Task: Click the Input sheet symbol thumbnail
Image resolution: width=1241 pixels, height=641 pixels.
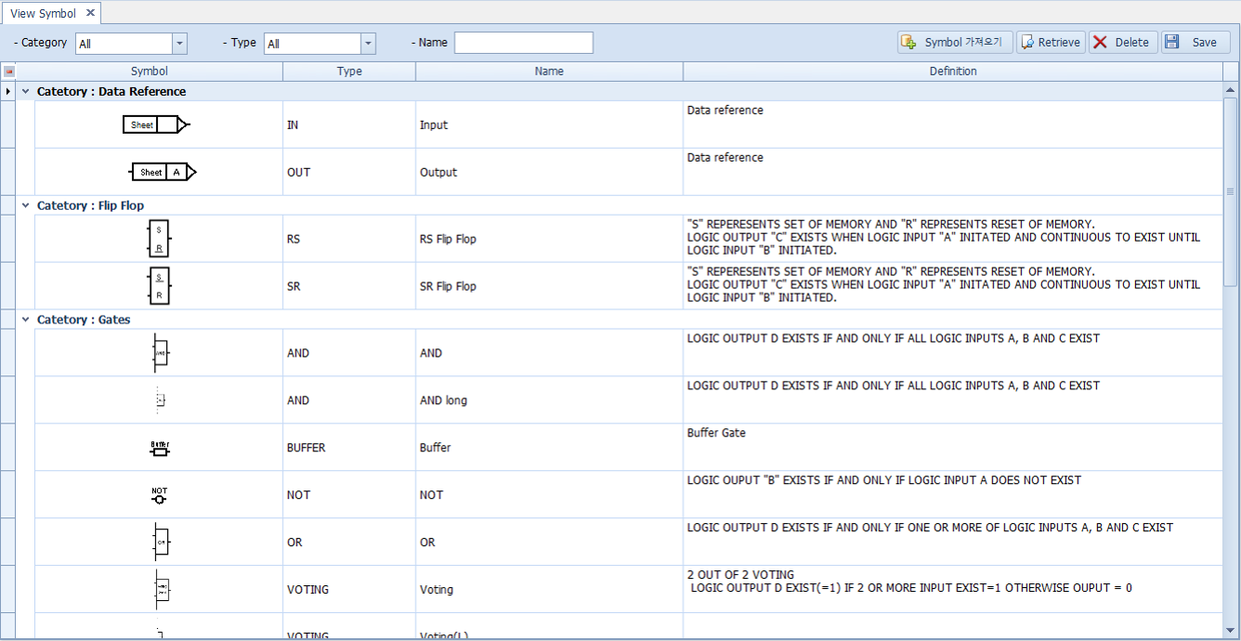Action: pyautogui.click(x=157, y=124)
